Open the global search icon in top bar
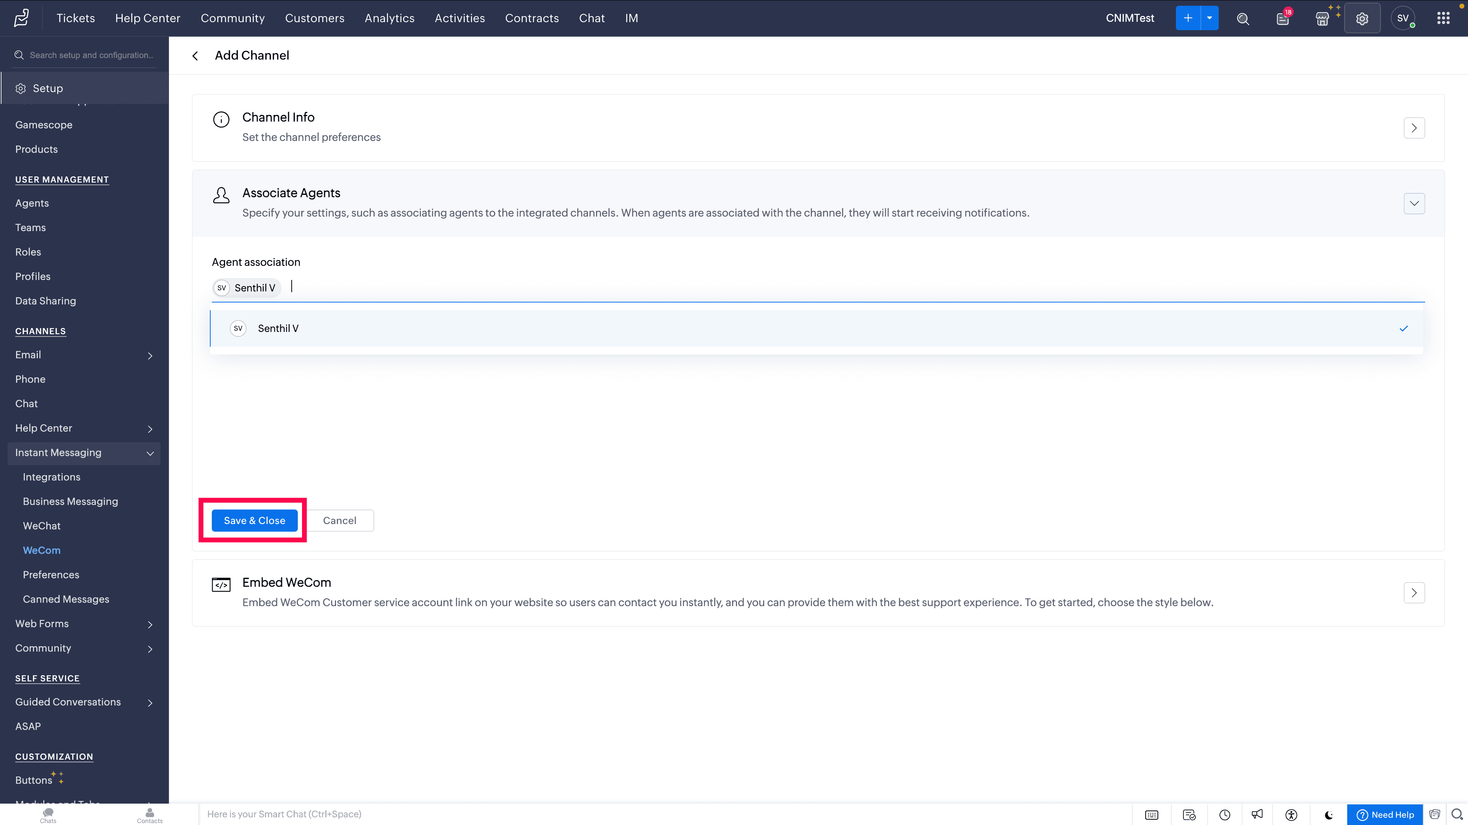 point(1243,19)
